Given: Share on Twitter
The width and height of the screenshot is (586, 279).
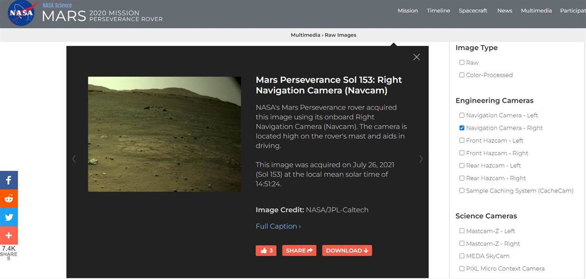Looking at the screenshot, I should click(9, 217).
